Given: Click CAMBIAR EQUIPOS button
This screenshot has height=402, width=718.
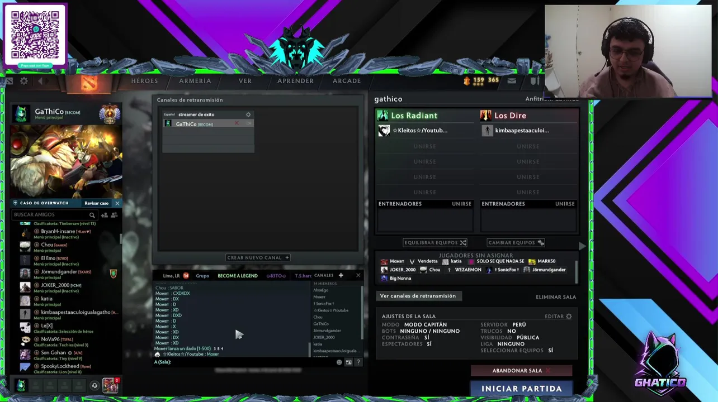Looking at the screenshot, I should pos(516,243).
